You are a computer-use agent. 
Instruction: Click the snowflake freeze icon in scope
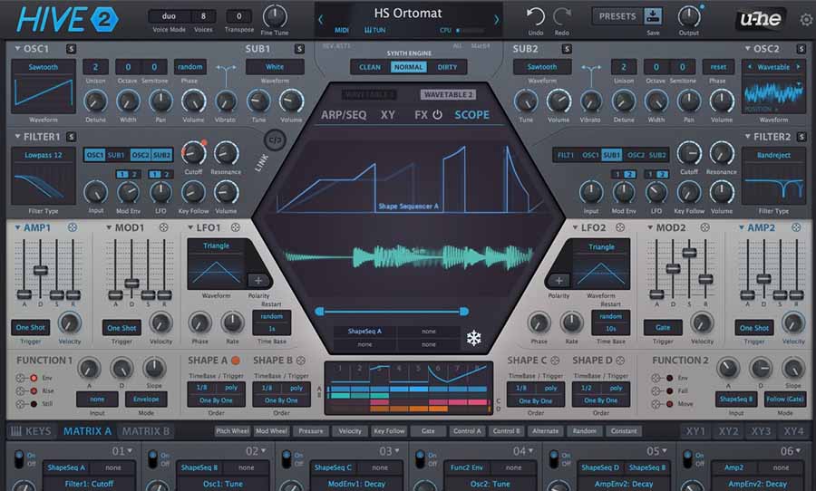pos(473,338)
